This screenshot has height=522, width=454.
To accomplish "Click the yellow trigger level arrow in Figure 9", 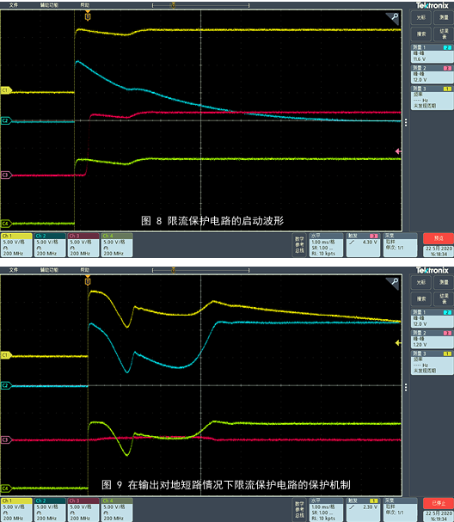I will pos(398,343).
